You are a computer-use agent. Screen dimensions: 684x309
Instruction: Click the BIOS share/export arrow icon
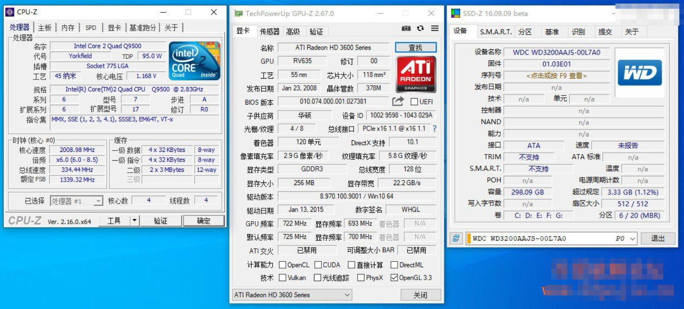click(x=398, y=102)
